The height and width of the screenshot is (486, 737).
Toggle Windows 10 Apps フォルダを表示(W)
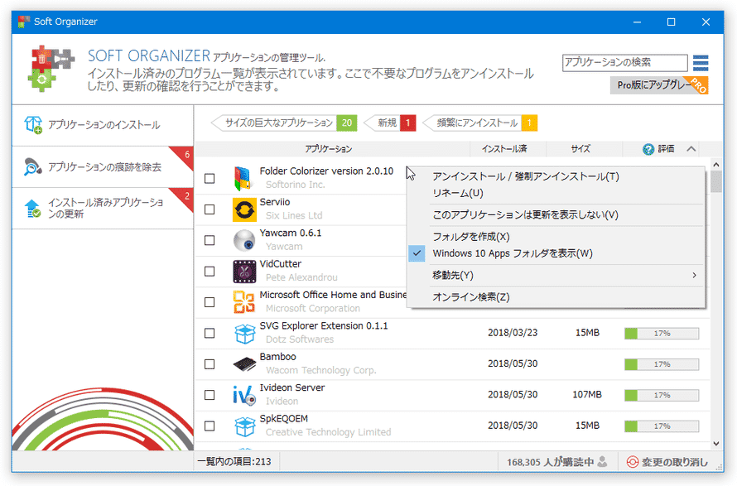tap(556, 254)
